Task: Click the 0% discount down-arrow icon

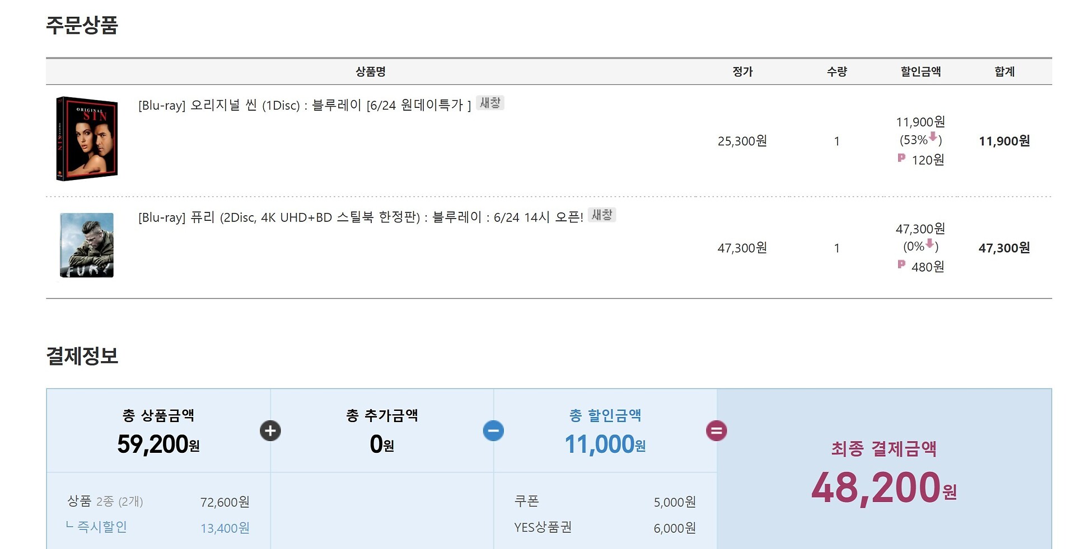Action: tap(929, 243)
